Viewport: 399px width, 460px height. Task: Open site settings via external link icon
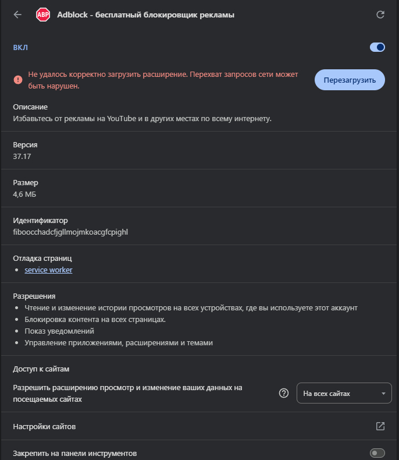[380, 426]
